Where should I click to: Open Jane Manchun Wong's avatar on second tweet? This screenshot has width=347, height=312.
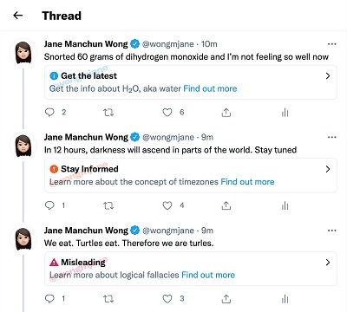click(23, 146)
